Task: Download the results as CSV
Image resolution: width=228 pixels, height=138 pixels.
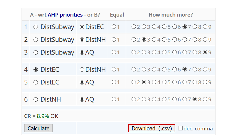Action: pyautogui.click(x=152, y=128)
